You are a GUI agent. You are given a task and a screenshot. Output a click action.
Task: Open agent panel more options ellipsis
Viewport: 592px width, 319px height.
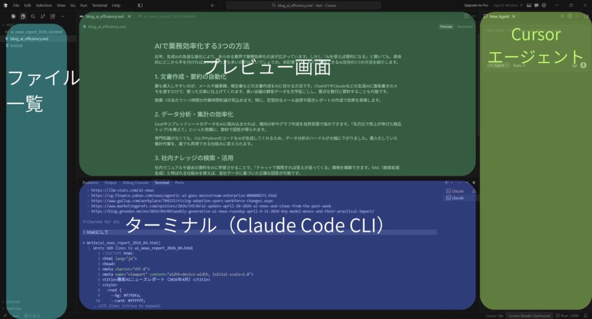(x=578, y=16)
